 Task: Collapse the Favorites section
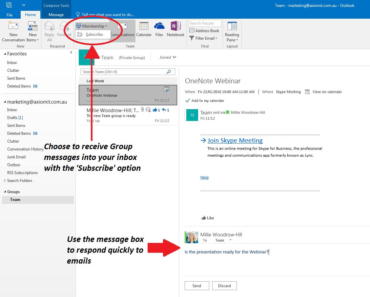coord(5,54)
